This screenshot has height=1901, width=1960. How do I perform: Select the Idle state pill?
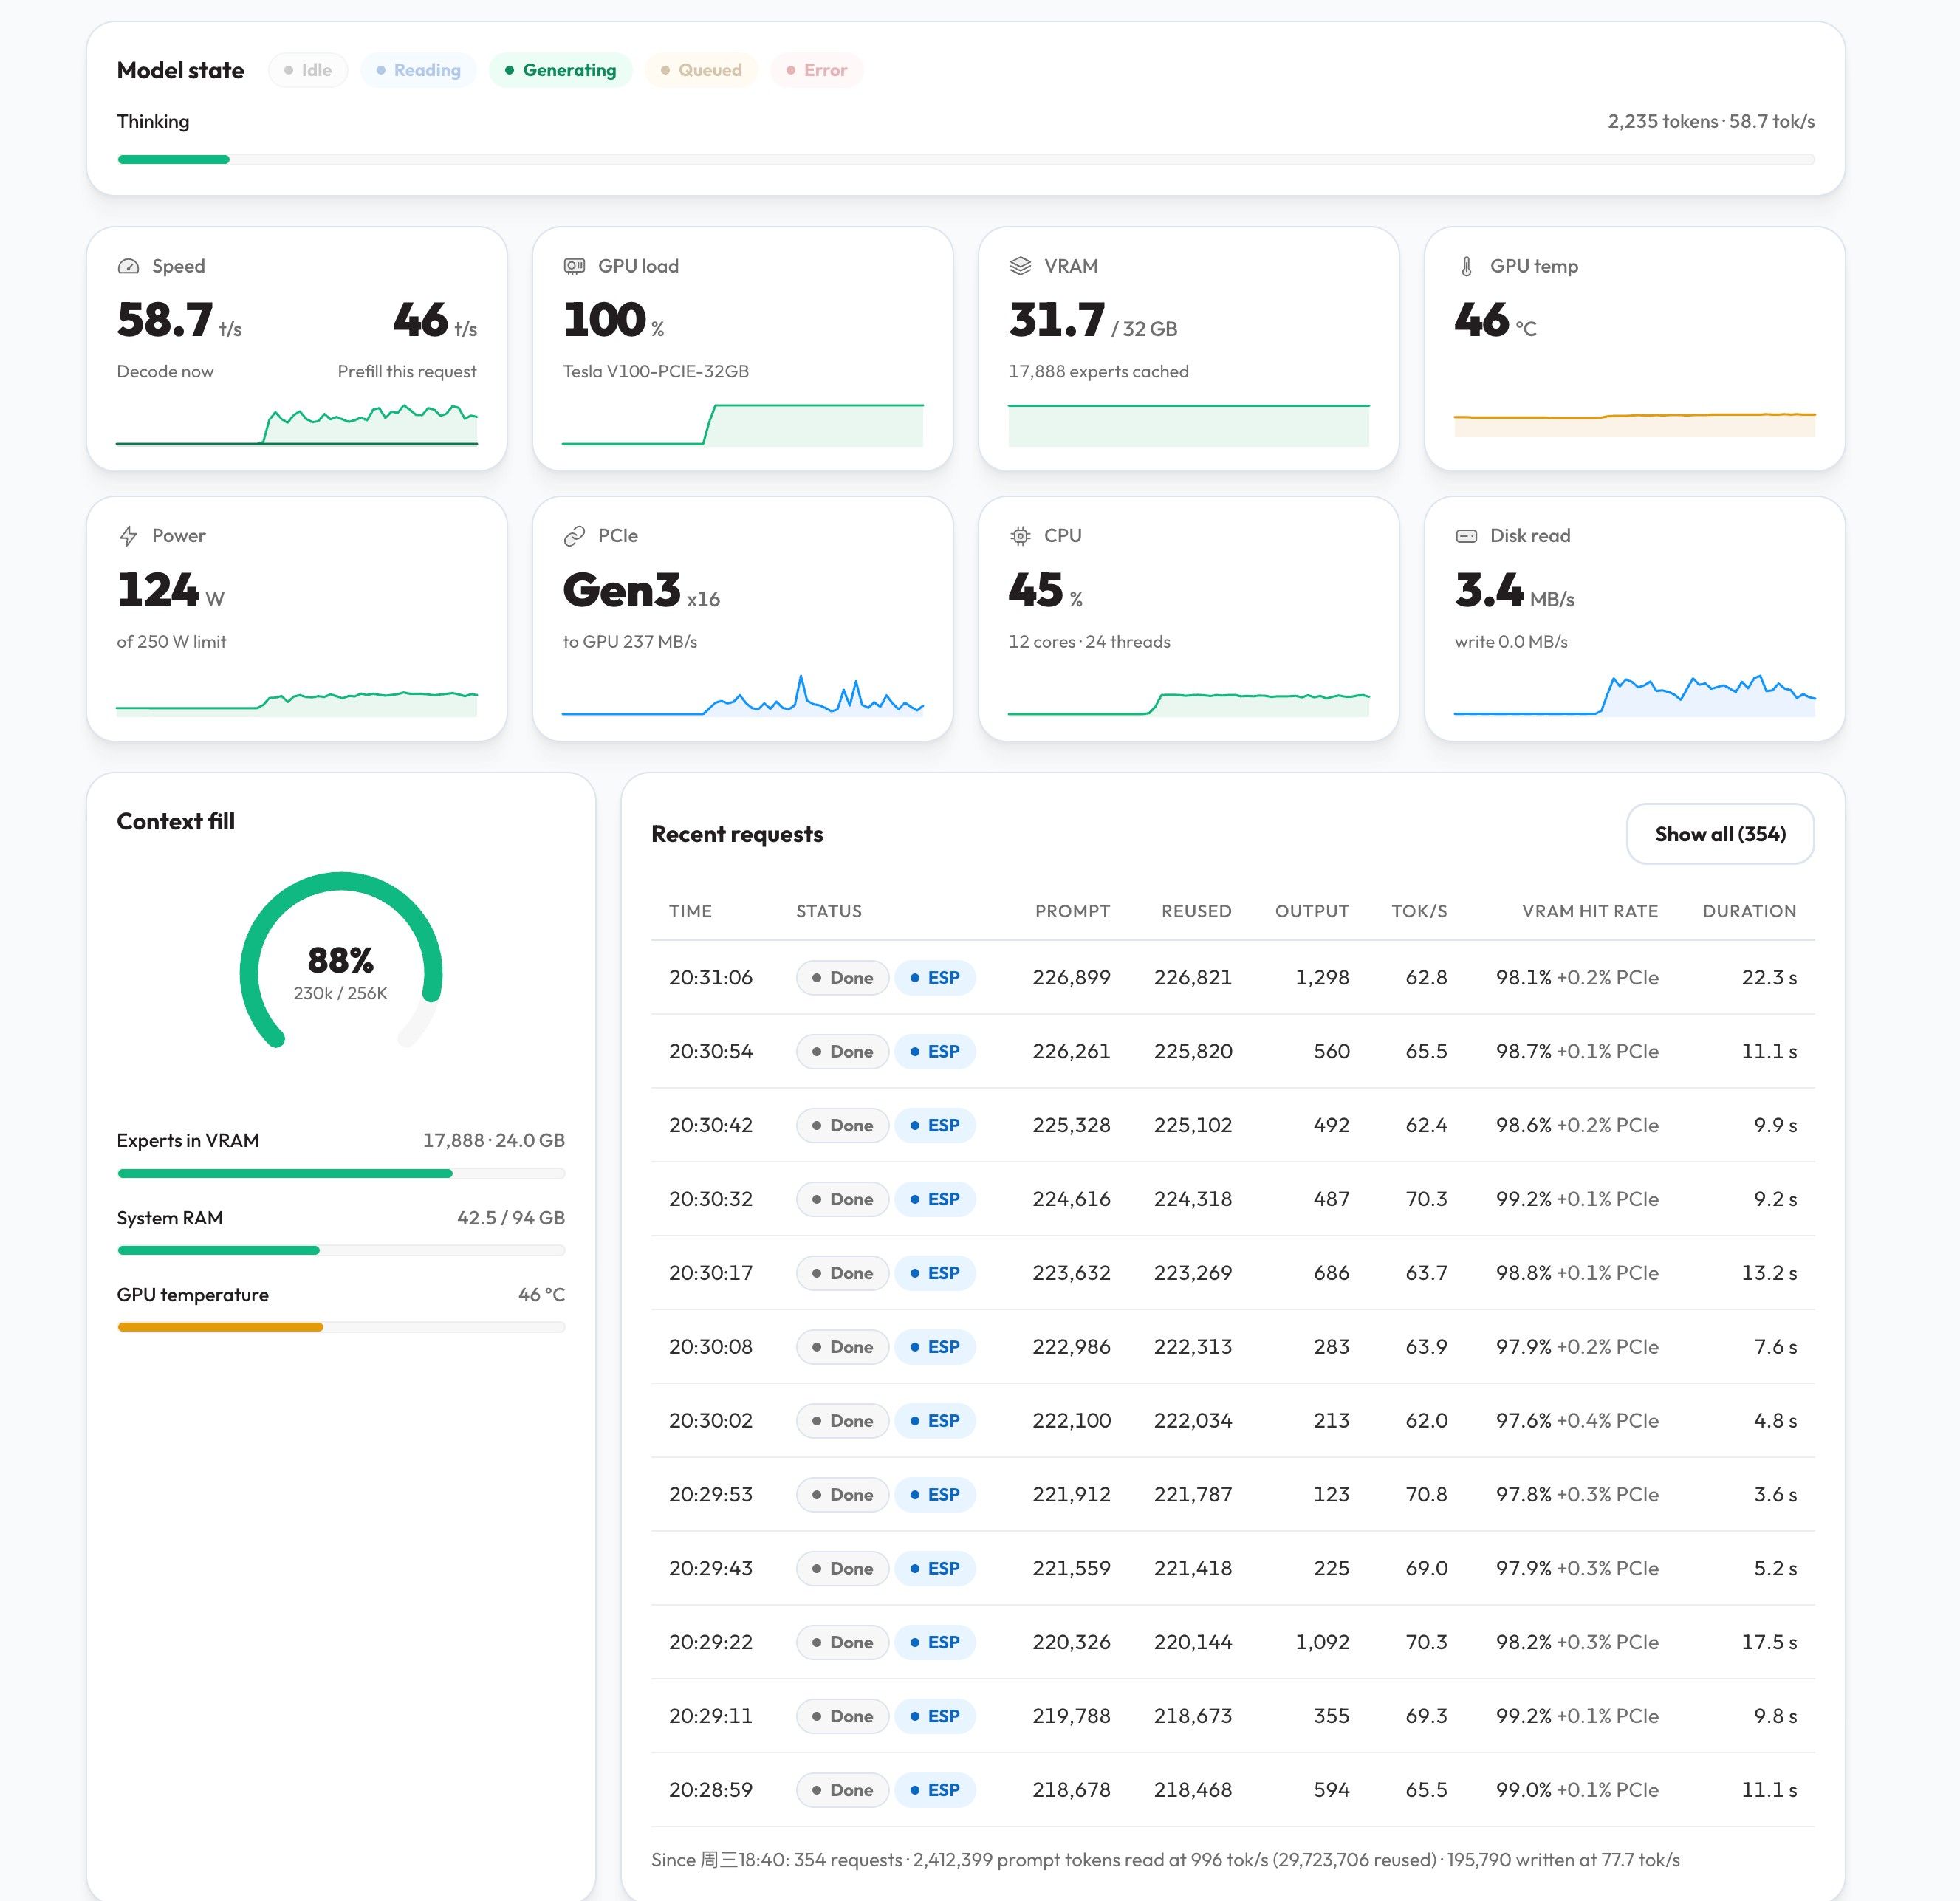click(308, 70)
